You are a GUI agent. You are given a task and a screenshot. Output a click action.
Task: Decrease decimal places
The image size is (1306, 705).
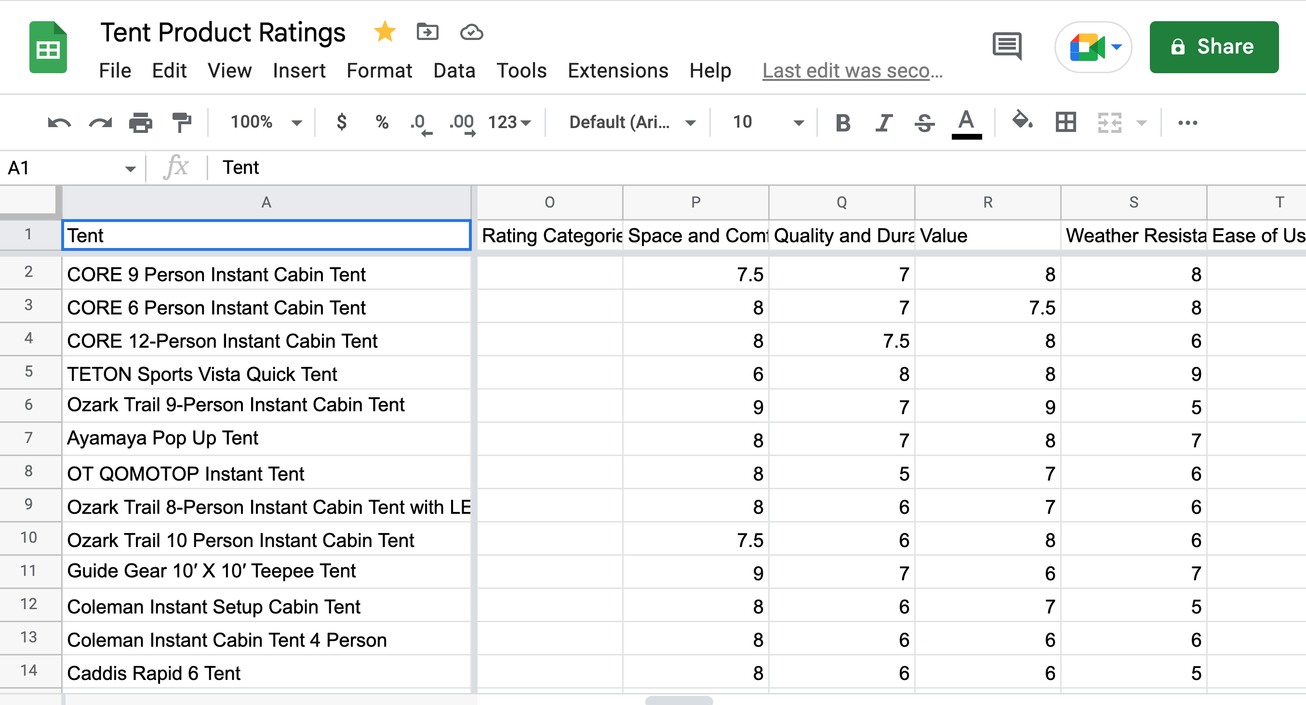[420, 122]
